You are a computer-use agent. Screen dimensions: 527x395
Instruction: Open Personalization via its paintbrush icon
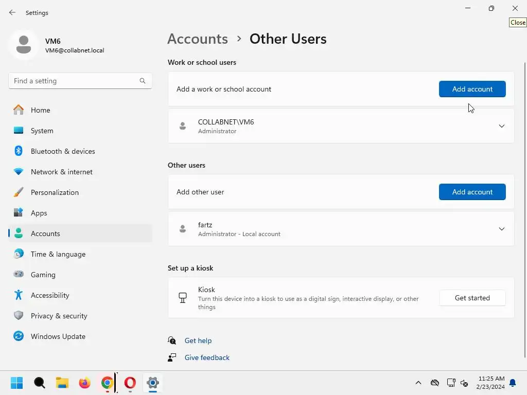coord(19,192)
